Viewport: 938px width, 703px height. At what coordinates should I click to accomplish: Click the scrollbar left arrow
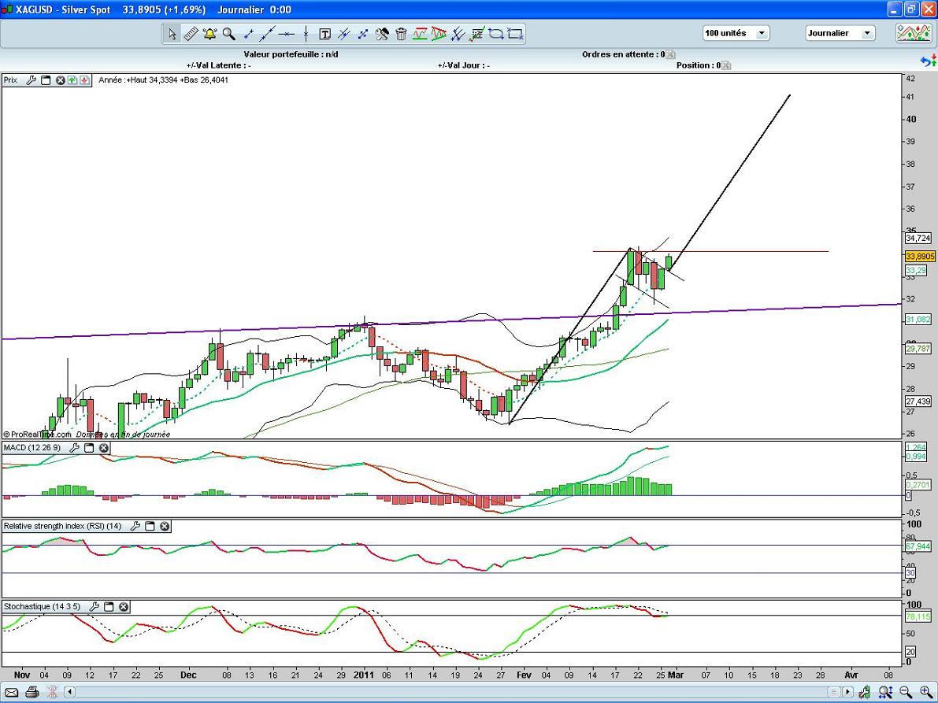coord(69,693)
